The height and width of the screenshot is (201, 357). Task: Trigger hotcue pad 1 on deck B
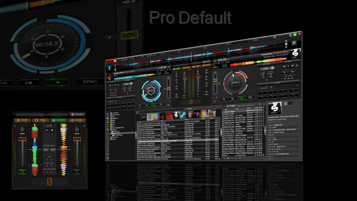(x=263, y=93)
